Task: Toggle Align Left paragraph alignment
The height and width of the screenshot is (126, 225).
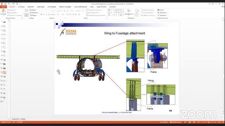Action: (x=68, y=14)
